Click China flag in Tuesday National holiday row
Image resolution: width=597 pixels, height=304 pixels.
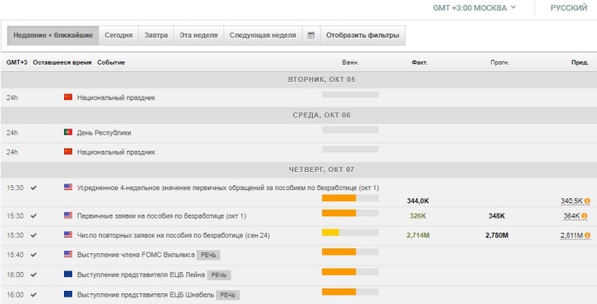(x=68, y=98)
